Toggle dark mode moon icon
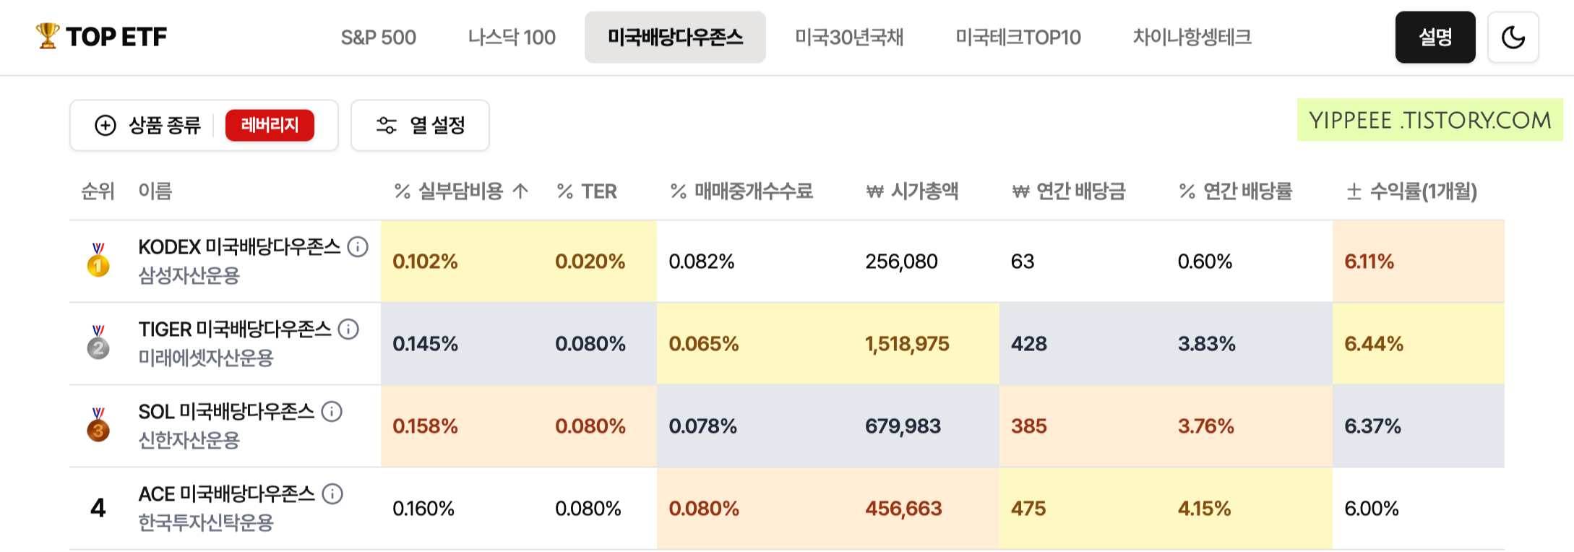The width and height of the screenshot is (1574, 552). pyautogui.click(x=1513, y=37)
